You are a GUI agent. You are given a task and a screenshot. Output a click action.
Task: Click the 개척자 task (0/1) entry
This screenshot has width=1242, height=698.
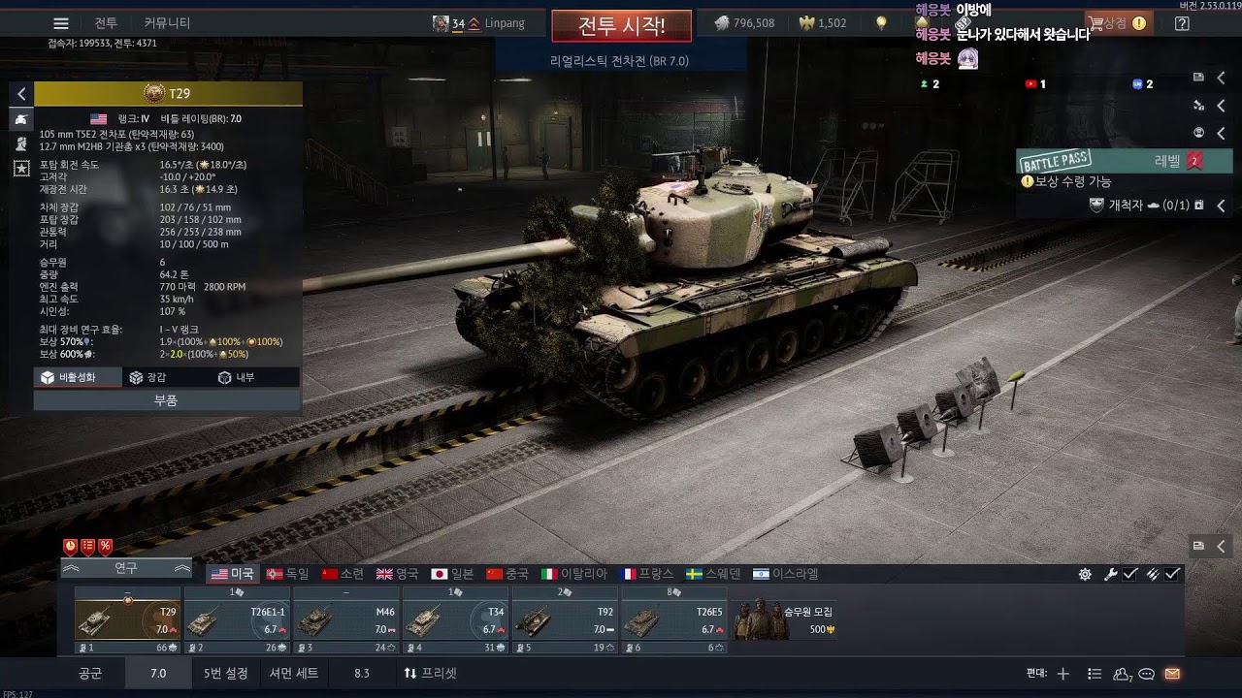click(1147, 206)
